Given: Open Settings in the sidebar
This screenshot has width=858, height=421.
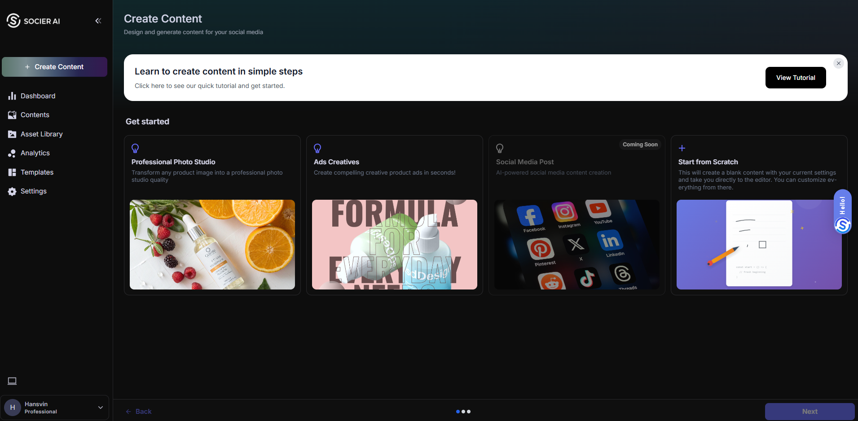Looking at the screenshot, I should click(33, 191).
